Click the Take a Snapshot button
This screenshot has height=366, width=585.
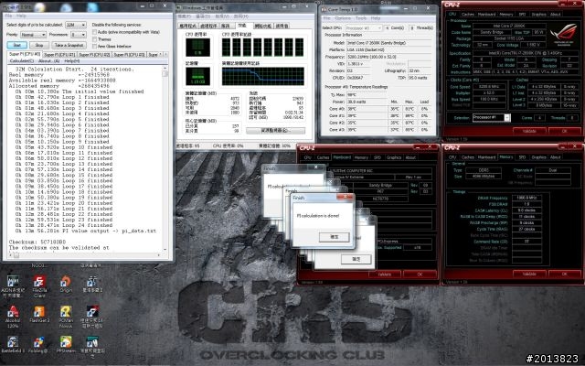click(x=69, y=45)
